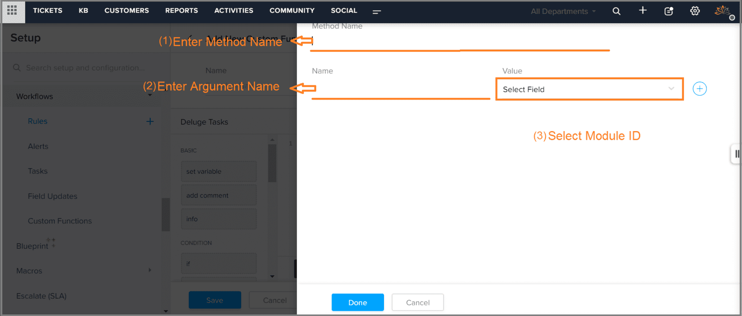Open the CUSTOMERS tab
Image resolution: width=742 pixels, height=316 pixels.
click(x=127, y=10)
